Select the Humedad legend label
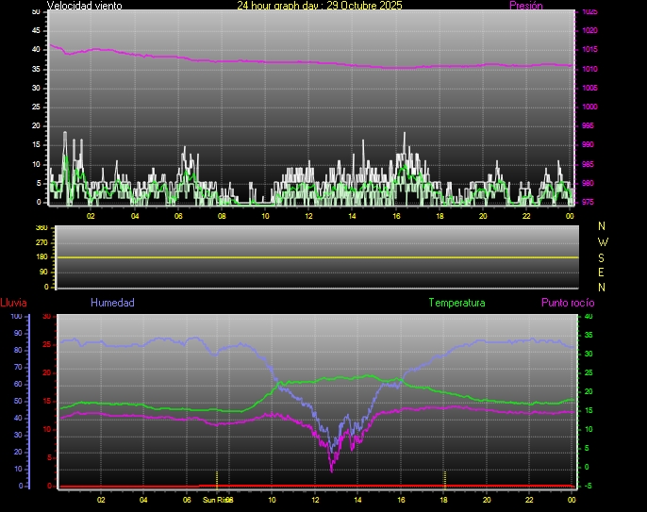 click(x=112, y=303)
